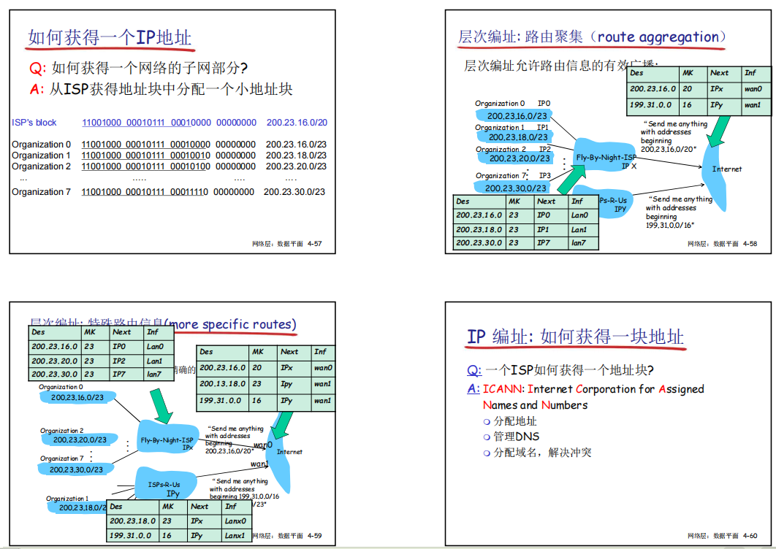Click the Internet cloud label on slide 4-58
This screenshot has width=776, height=549.
(726, 169)
